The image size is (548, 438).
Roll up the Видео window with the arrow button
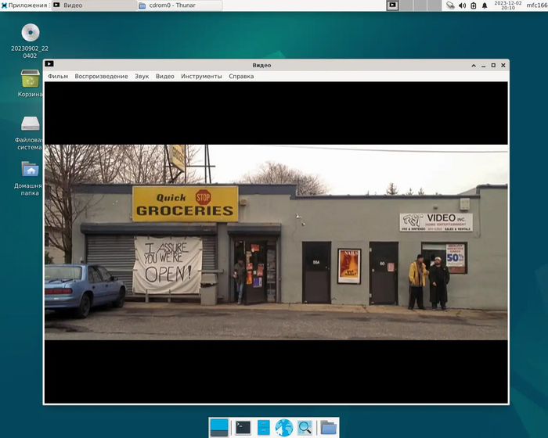pos(474,66)
